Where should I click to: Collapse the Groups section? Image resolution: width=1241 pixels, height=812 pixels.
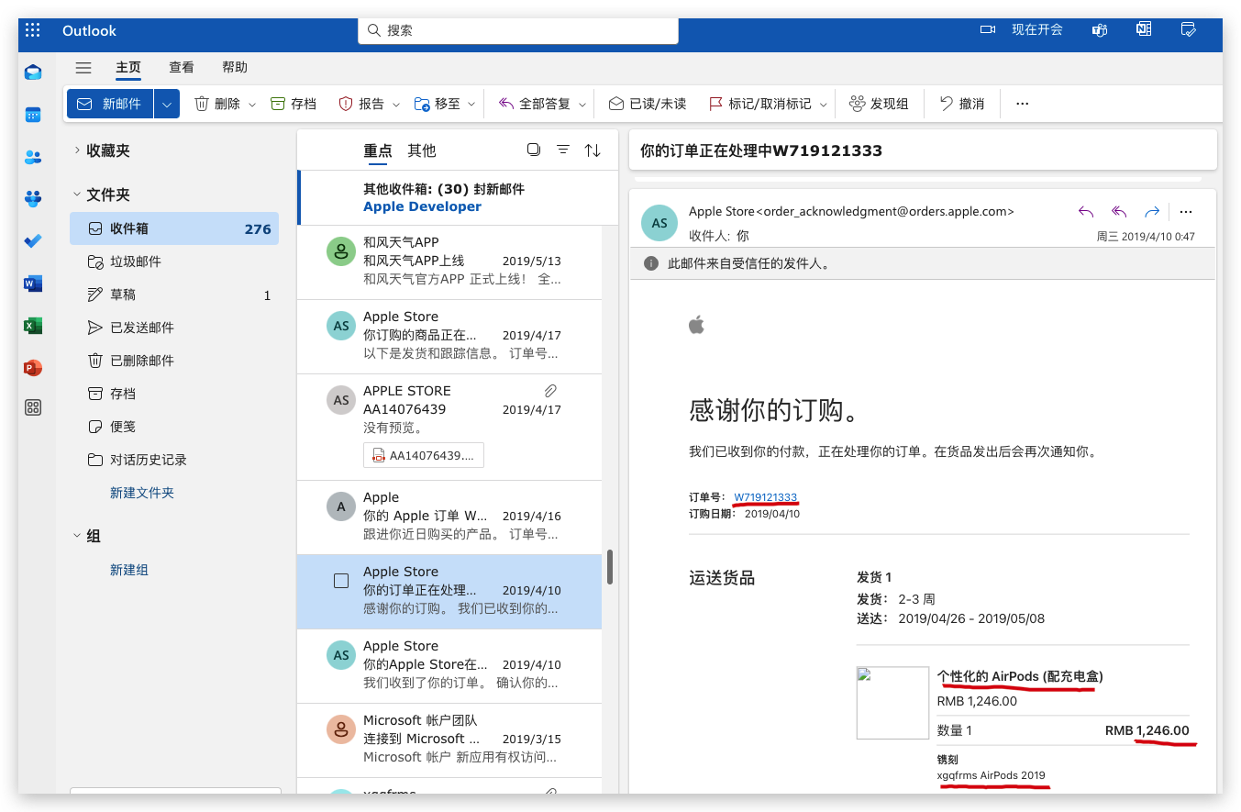[x=77, y=536]
